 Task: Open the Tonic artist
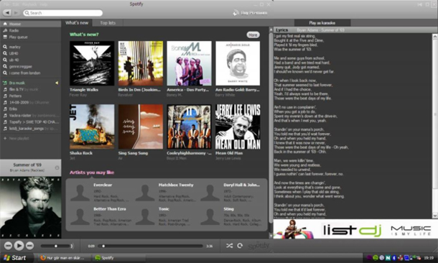pos(164,209)
